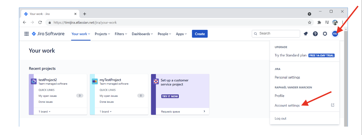Expand the Projects dropdown menu
The width and height of the screenshot is (362, 135).
coord(102,34)
